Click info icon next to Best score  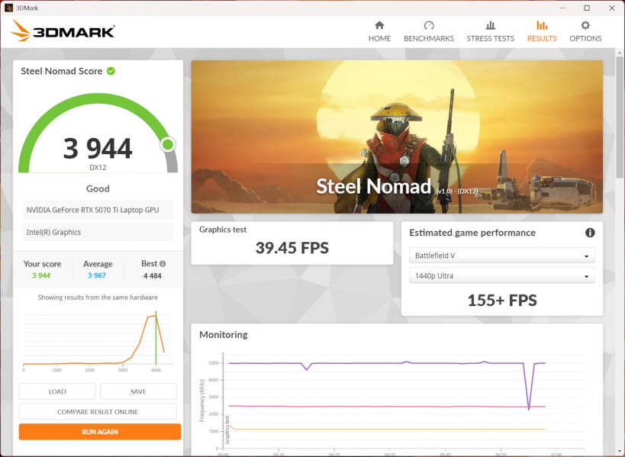pyautogui.click(x=162, y=264)
